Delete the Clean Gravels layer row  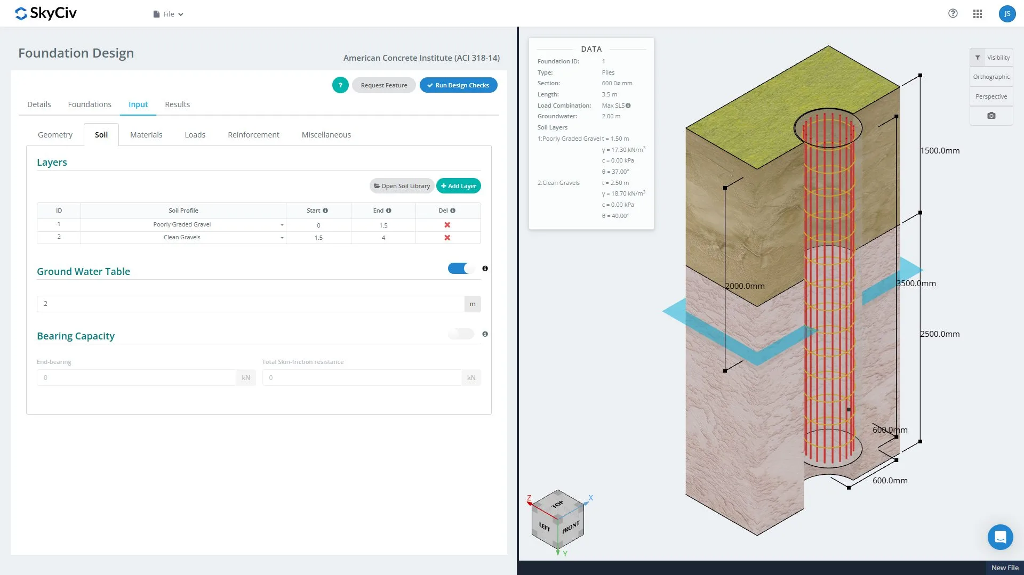447,238
